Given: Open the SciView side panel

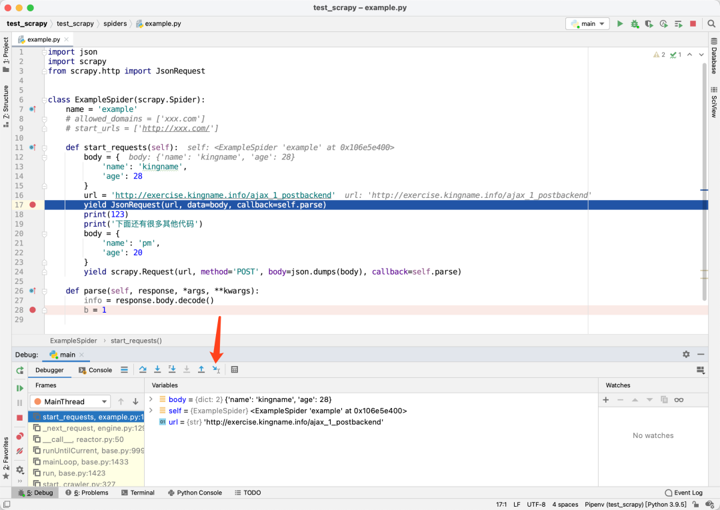Looking at the screenshot, I should [x=714, y=102].
